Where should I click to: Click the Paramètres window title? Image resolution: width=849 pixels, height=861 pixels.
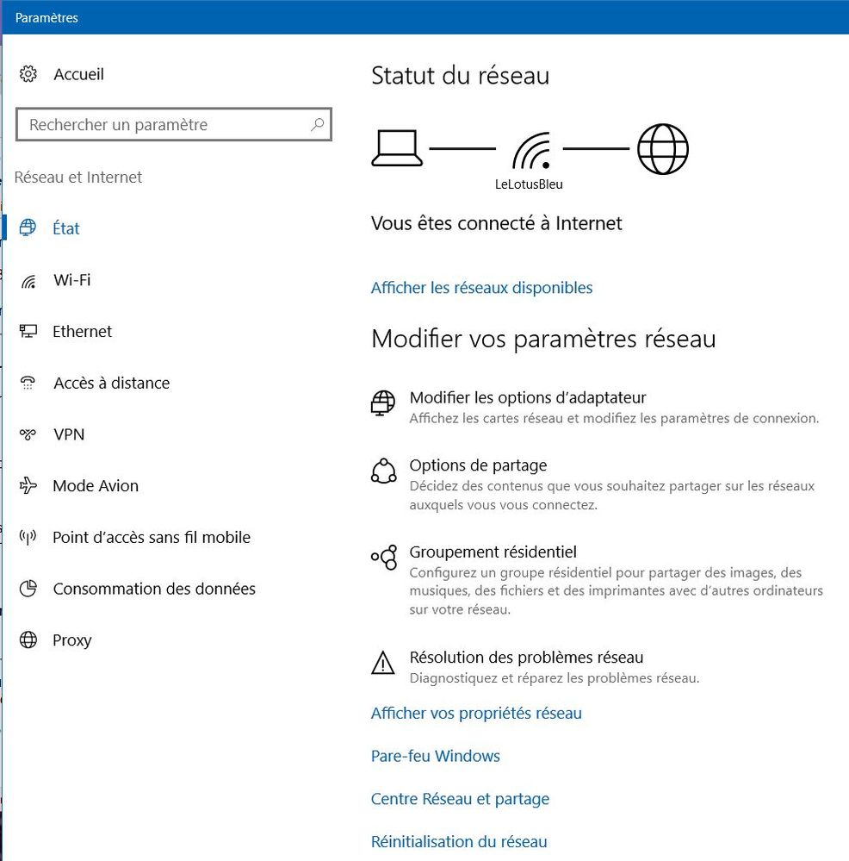click(x=46, y=17)
